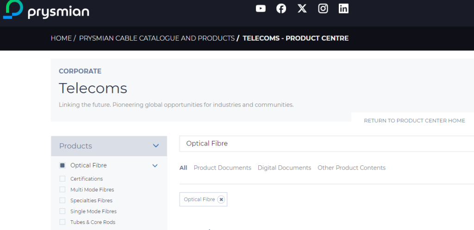Check the Certifications checkbox
The width and height of the screenshot is (474, 230).
pos(62,179)
